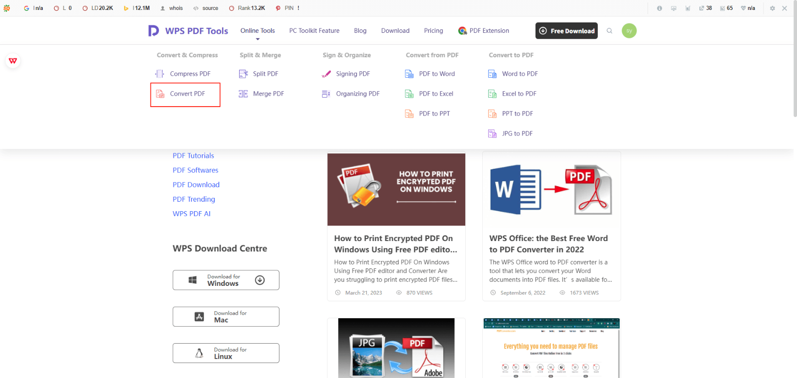Click the Excel to PDF icon
This screenshot has height=378, width=797.
point(492,94)
